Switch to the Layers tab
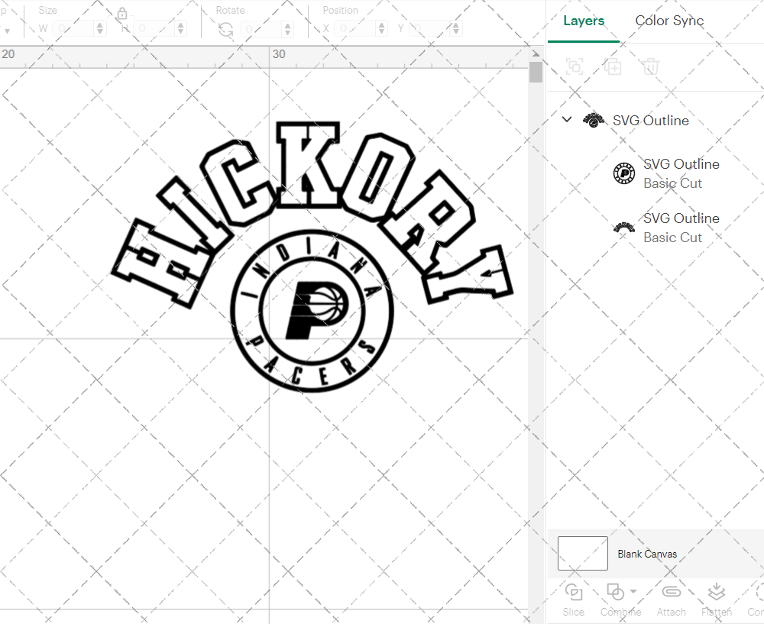This screenshot has width=764, height=624. (583, 21)
